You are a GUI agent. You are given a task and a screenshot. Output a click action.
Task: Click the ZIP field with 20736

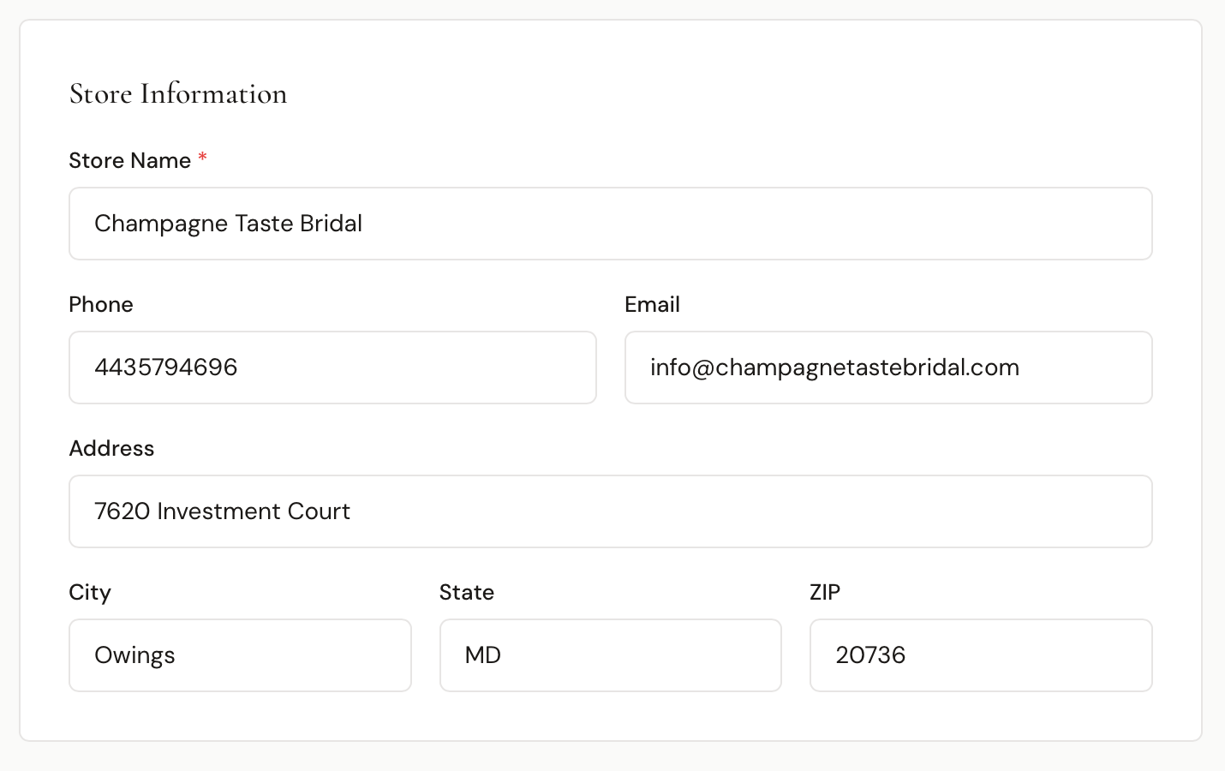pos(981,655)
